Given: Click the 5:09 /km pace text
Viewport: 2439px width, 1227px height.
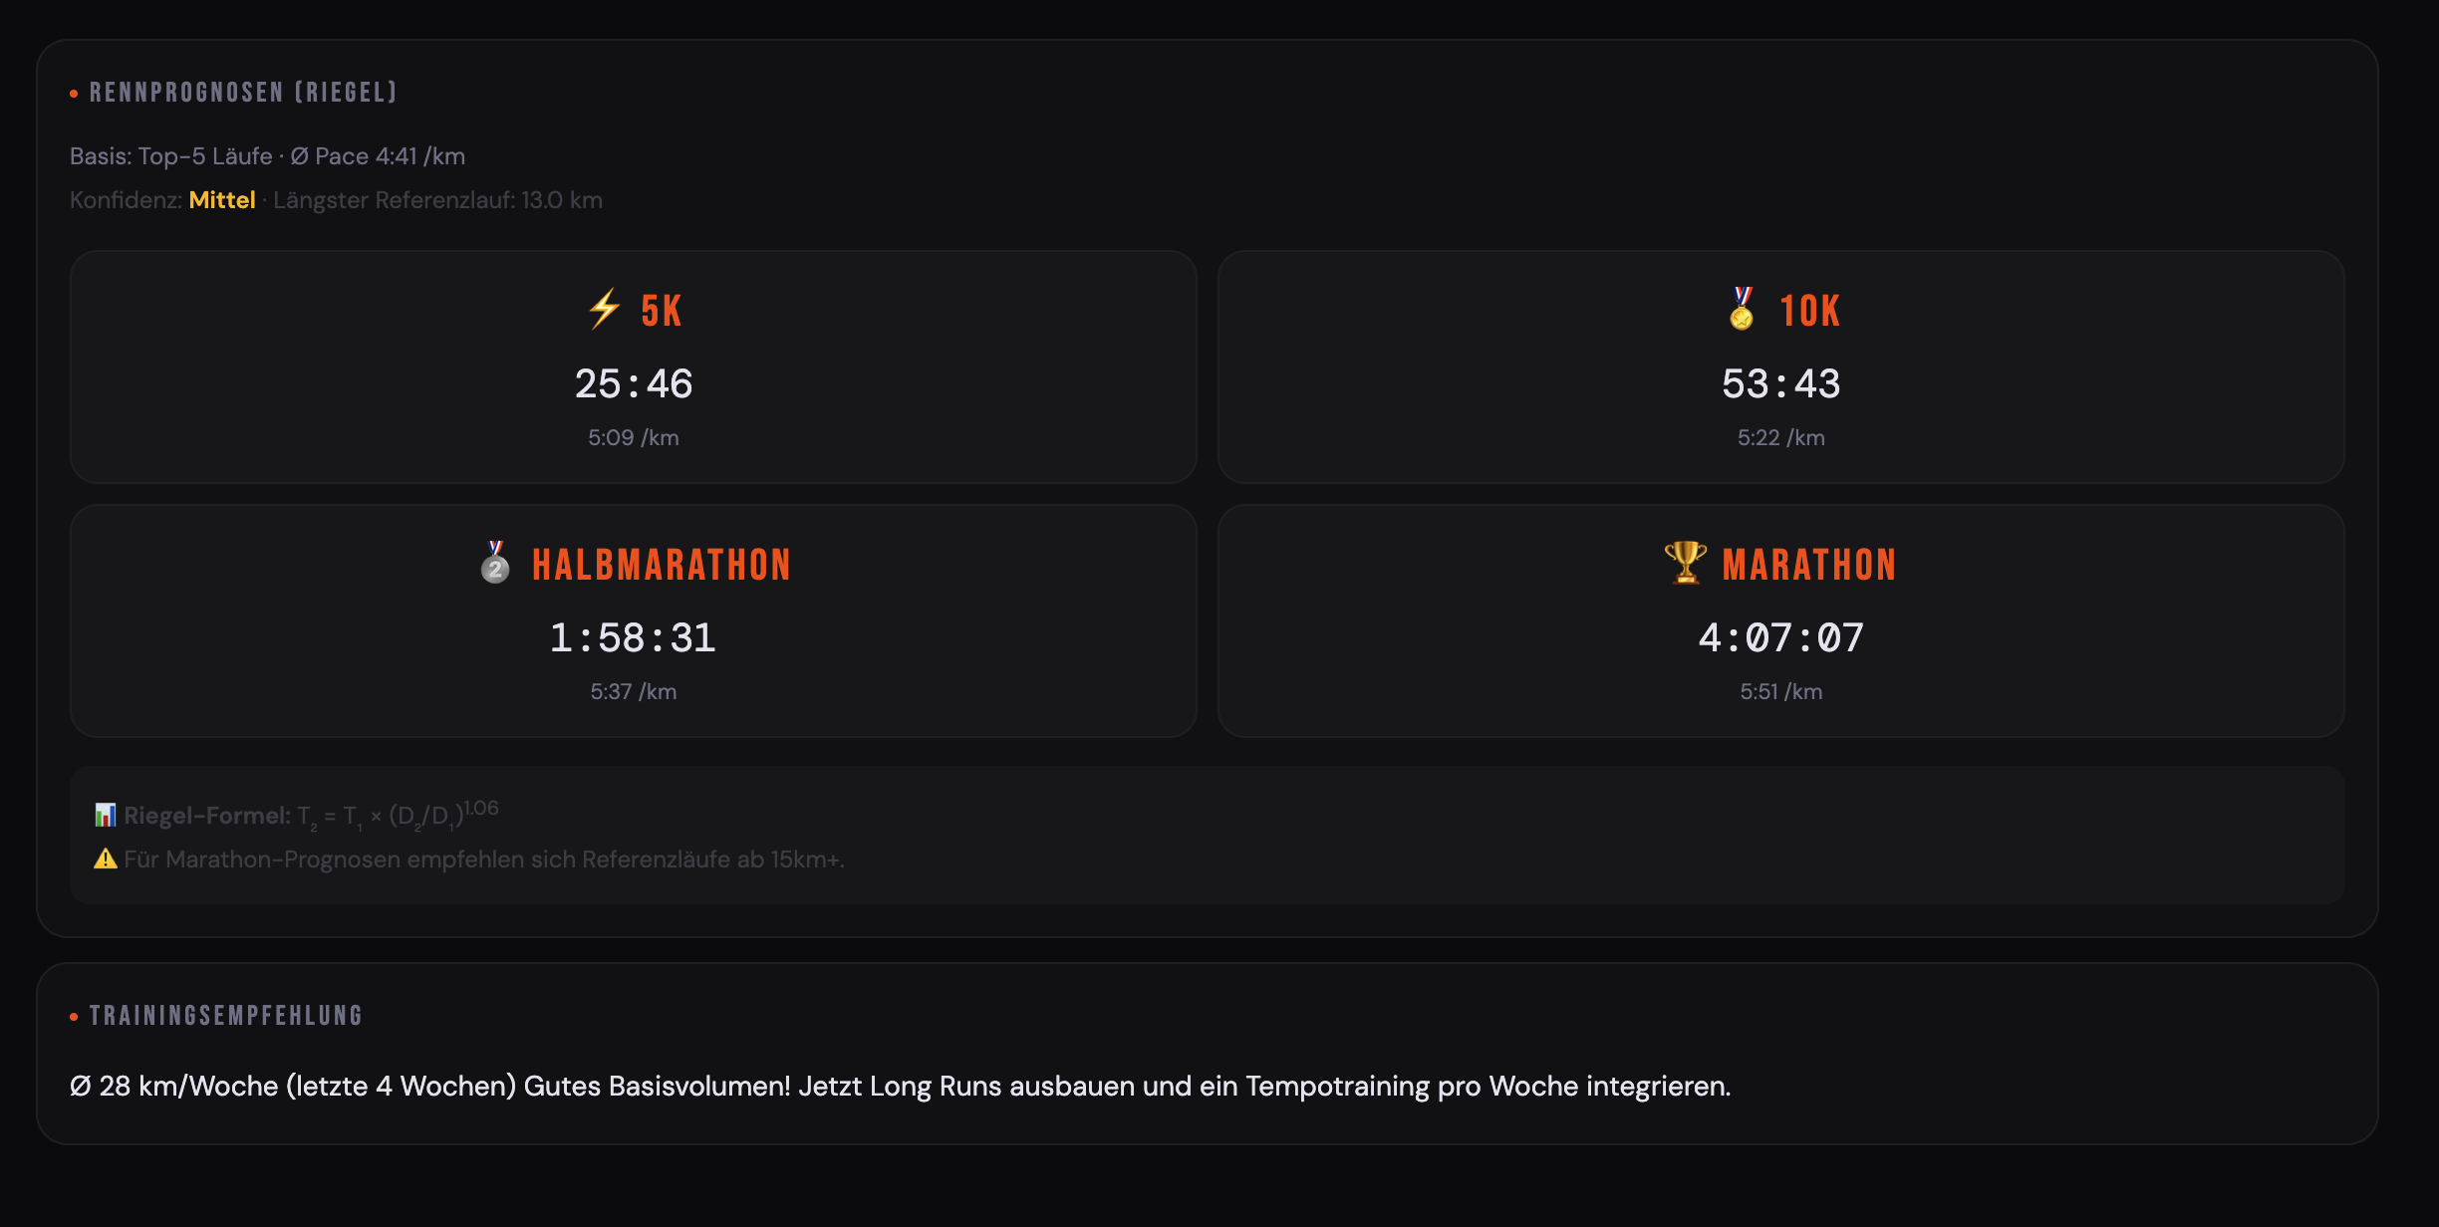Looking at the screenshot, I should pyautogui.click(x=634, y=438).
